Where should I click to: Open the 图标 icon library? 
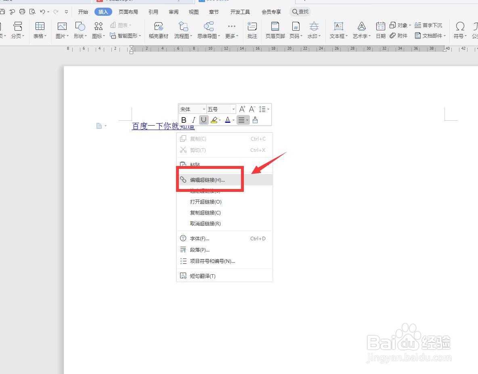(x=99, y=30)
